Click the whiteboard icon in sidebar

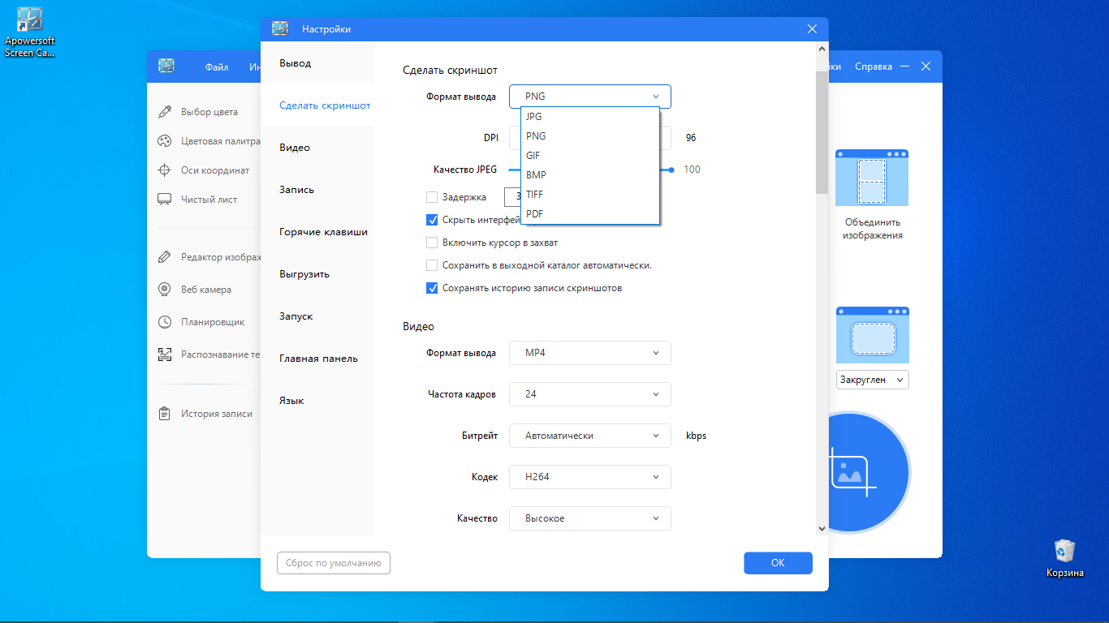click(x=165, y=199)
